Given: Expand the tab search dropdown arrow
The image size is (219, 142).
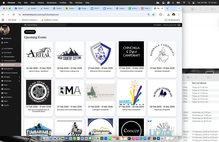Looking at the screenshot, I should tap(179, 8).
